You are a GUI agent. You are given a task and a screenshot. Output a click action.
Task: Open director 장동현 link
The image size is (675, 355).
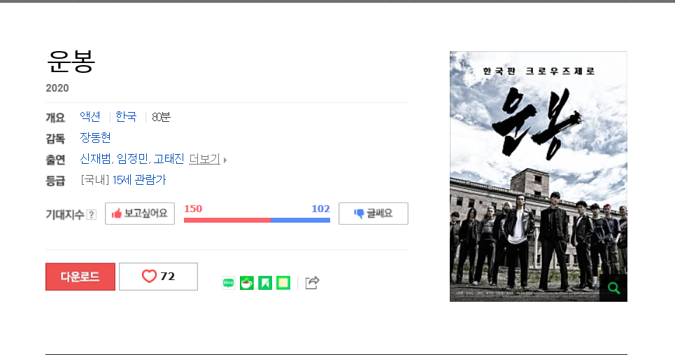pos(95,138)
